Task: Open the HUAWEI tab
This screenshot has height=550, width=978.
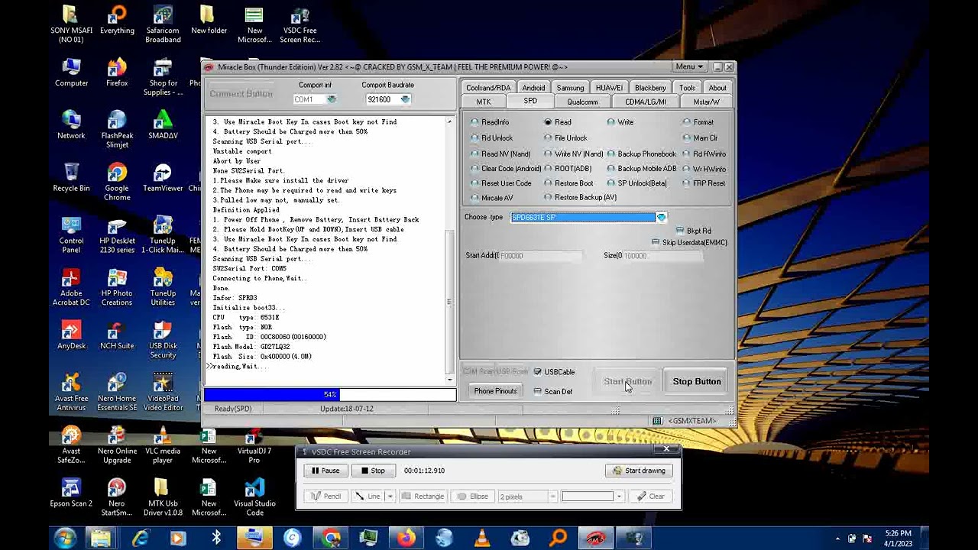Action: [609, 88]
